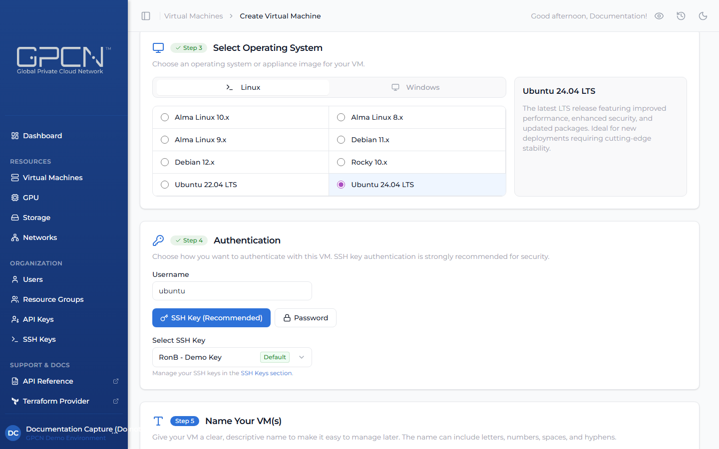719x449 pixels.
Task: Click the Ubuntu 24.04 LTS description heading
Action: pos(559,91)
